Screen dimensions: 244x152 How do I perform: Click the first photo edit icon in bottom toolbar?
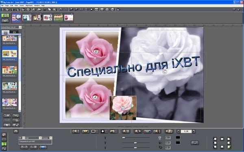click(76, 131)
